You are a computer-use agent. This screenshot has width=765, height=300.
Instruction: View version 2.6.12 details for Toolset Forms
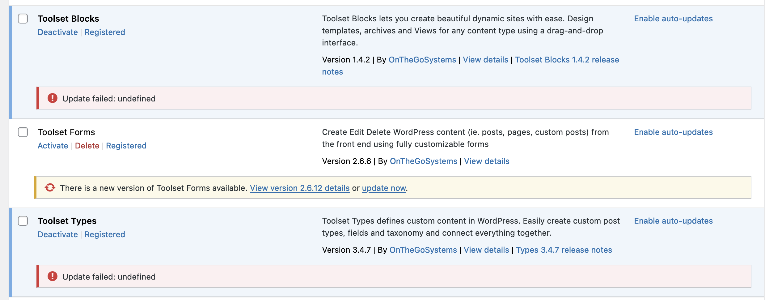point(300,188)
